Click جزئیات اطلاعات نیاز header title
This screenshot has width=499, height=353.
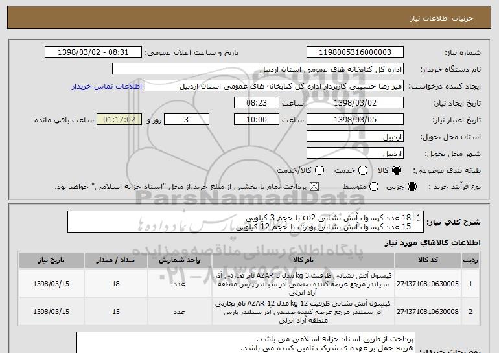click(x=441, y=18)
